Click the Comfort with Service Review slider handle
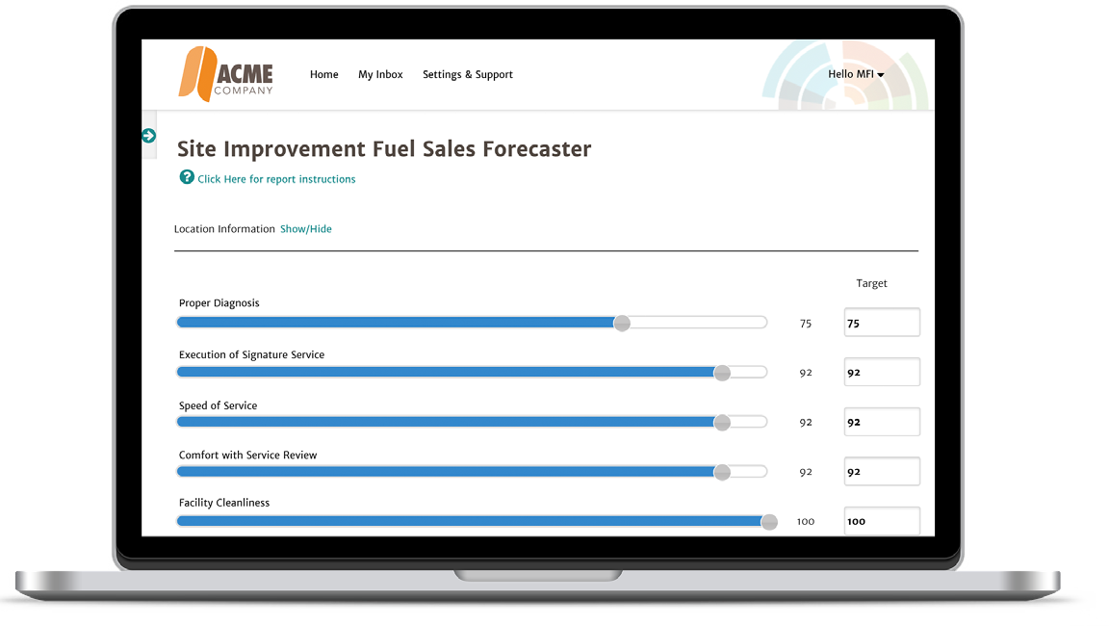The height and width of the screenshot is (626, 1109). tap(722, 471)
